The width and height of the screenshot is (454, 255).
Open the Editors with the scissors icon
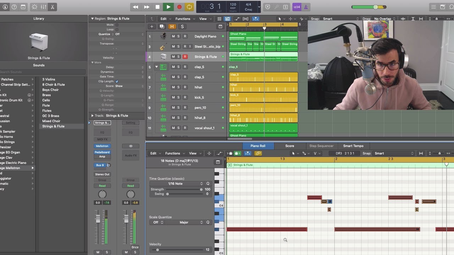(52, 7)
